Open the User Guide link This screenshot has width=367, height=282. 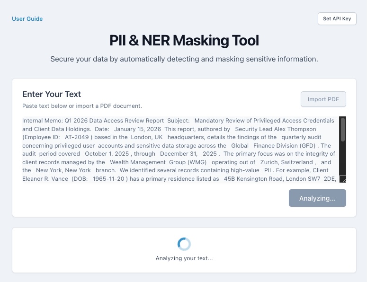(x=27, y=19)
